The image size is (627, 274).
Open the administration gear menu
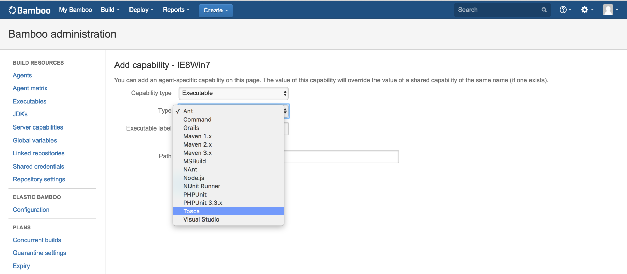(587, 10)
